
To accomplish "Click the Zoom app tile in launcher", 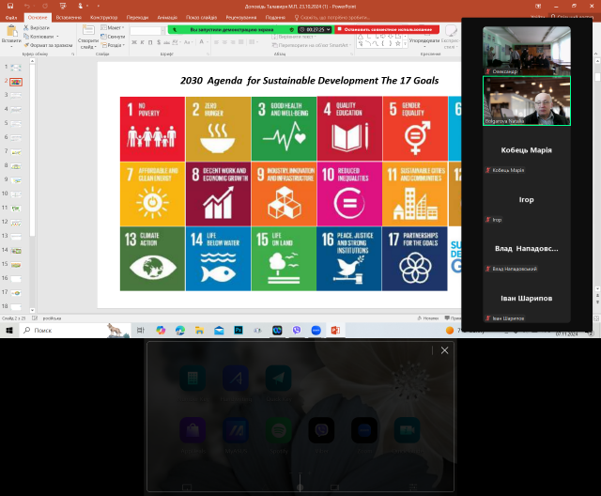I will 364,429.
